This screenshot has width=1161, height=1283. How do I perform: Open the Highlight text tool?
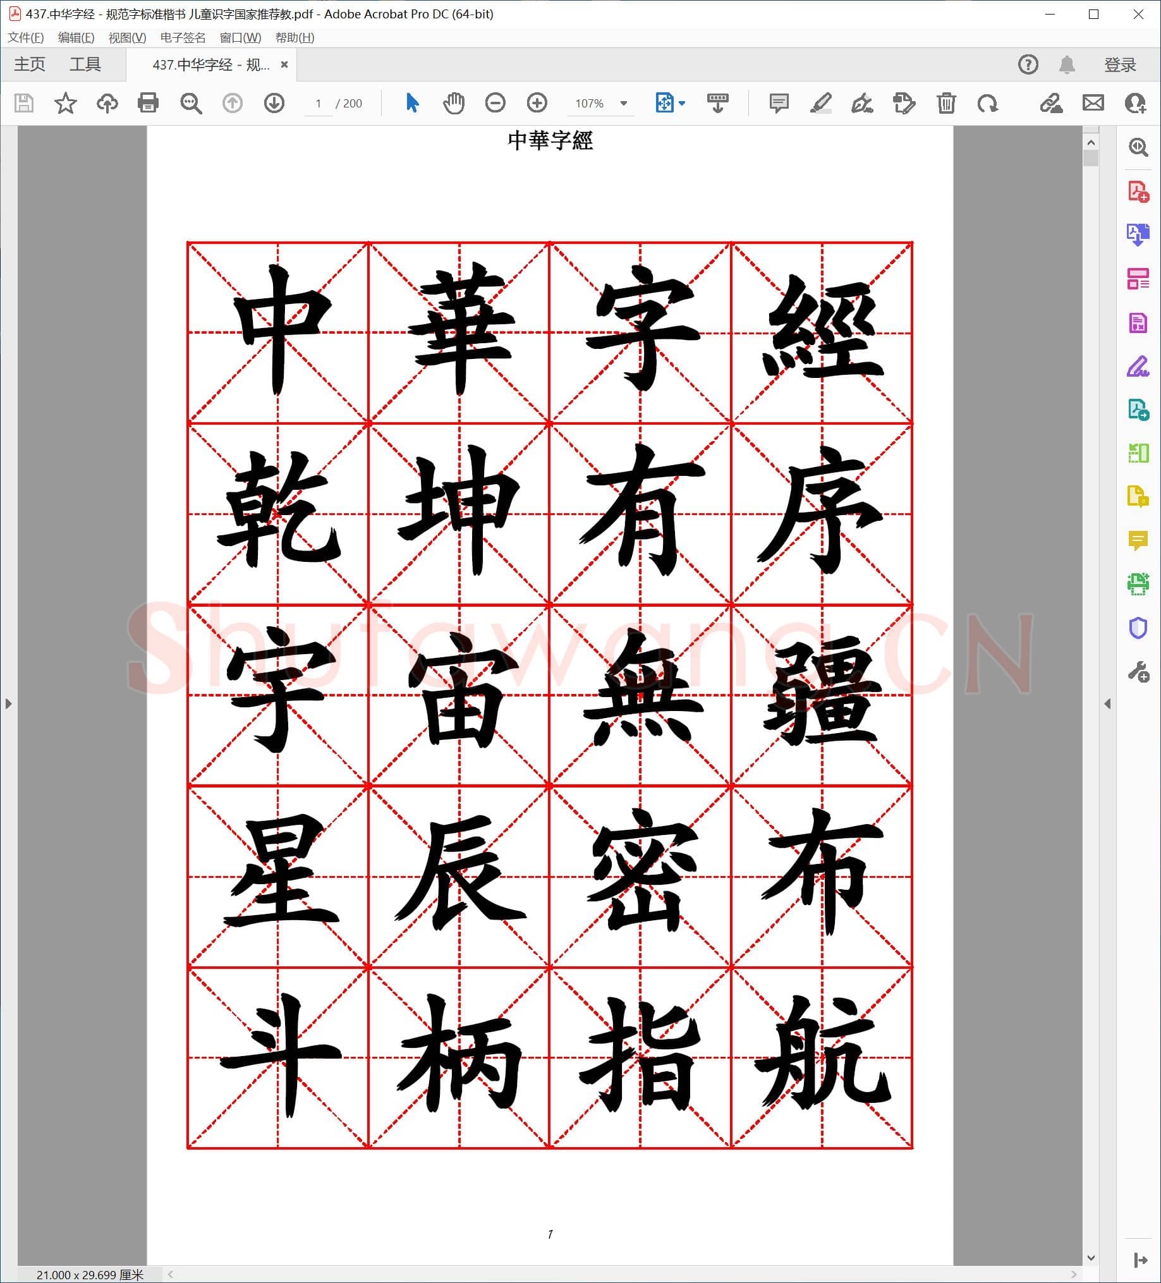pos(821,103)
